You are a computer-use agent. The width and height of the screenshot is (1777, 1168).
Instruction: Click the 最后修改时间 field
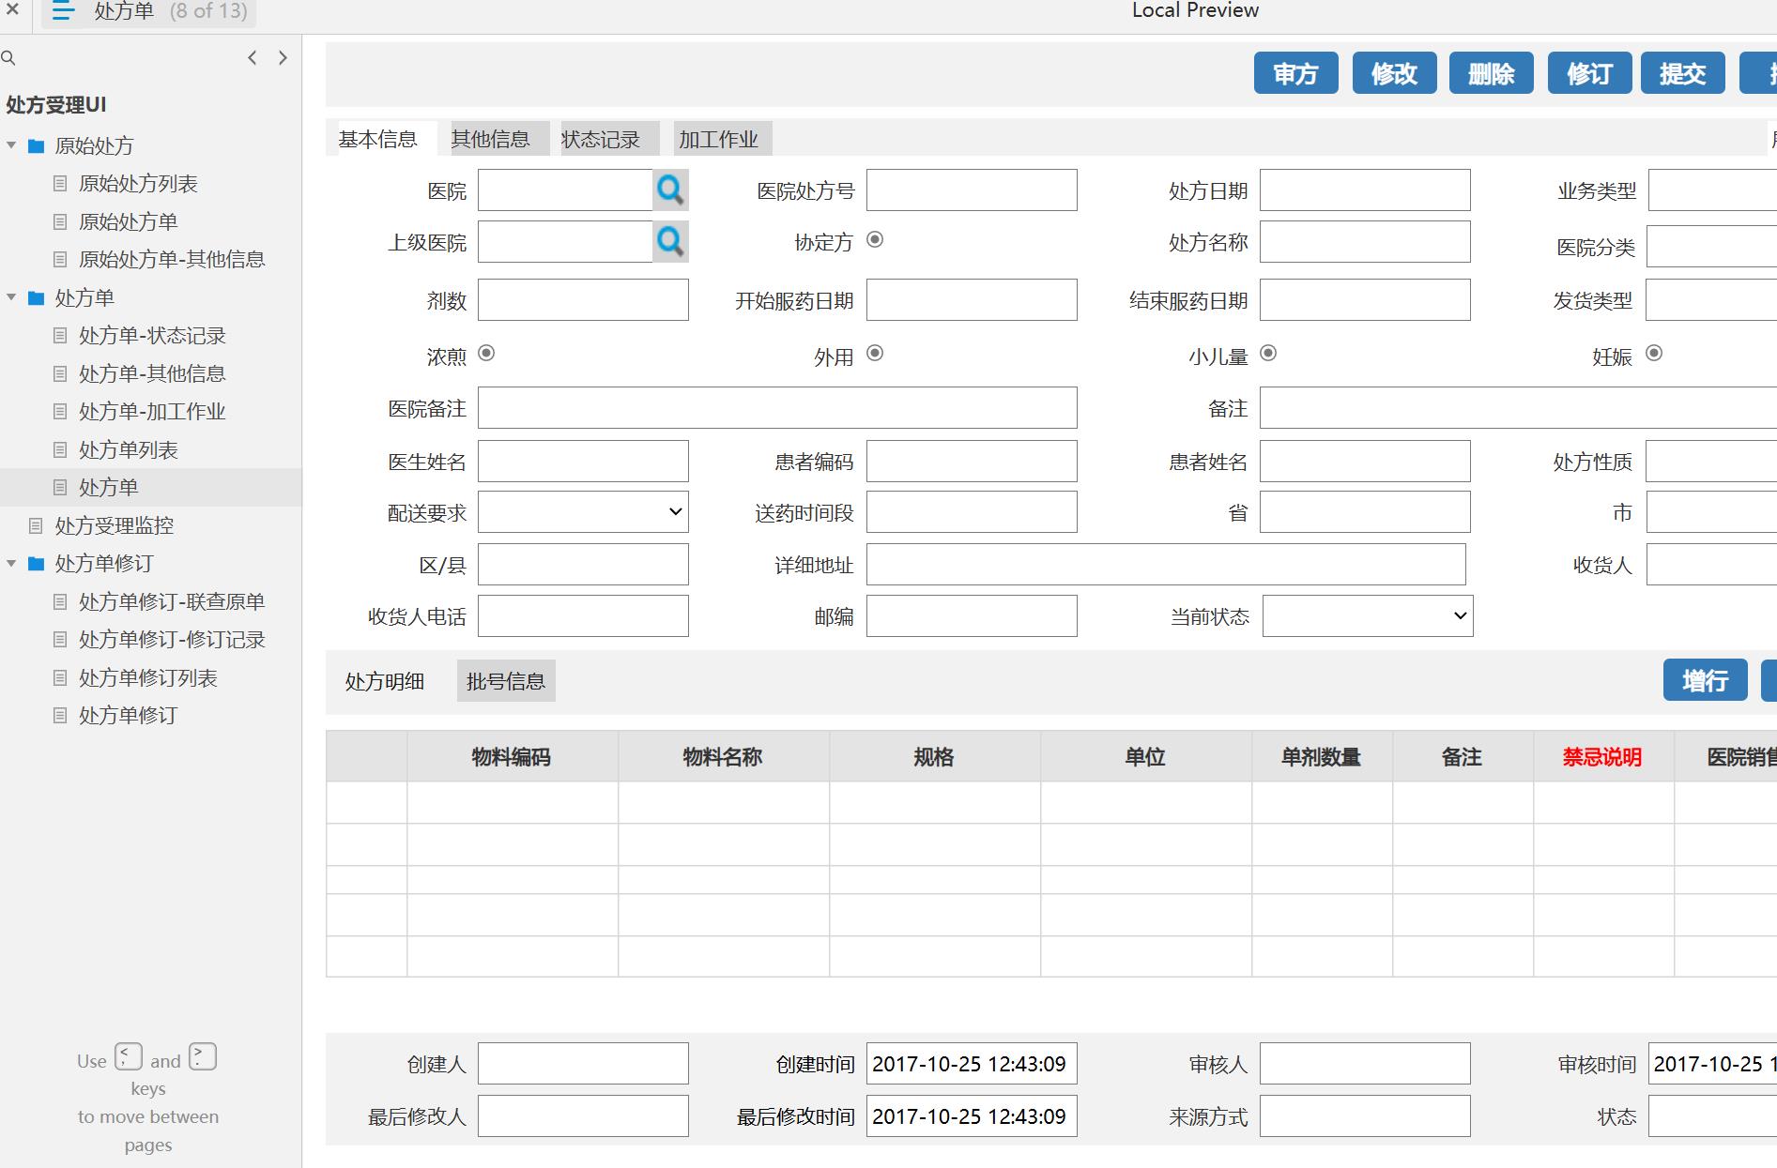pos(972,1116)
